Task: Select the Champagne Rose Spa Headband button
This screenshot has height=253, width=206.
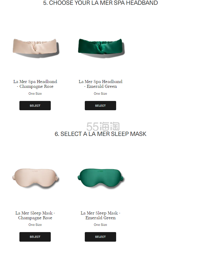Action: point(35,105)
